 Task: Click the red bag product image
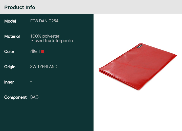pyautogui.click(x=138, y=67)
